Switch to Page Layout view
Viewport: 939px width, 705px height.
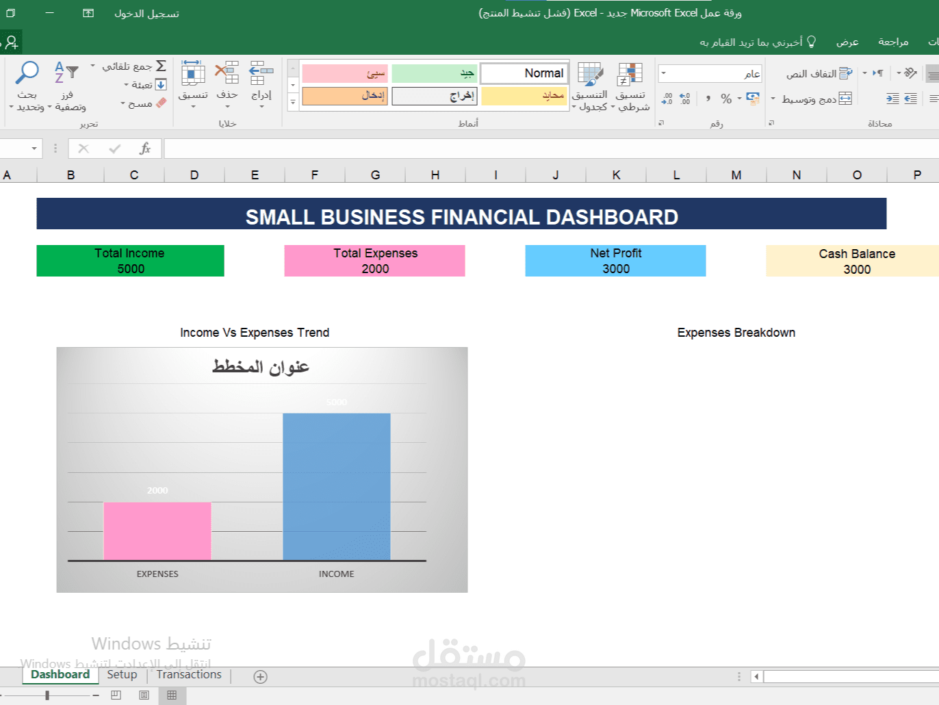pyautogui.click(x=144, y=695)
